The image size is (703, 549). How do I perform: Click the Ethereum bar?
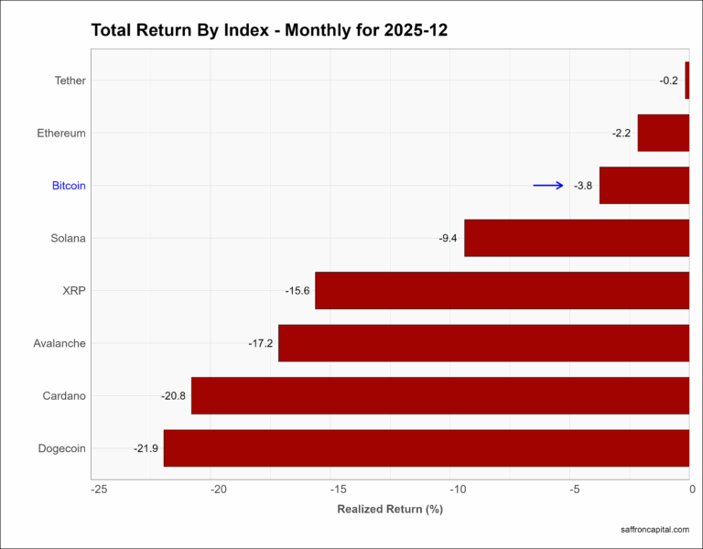pos(663,133)
